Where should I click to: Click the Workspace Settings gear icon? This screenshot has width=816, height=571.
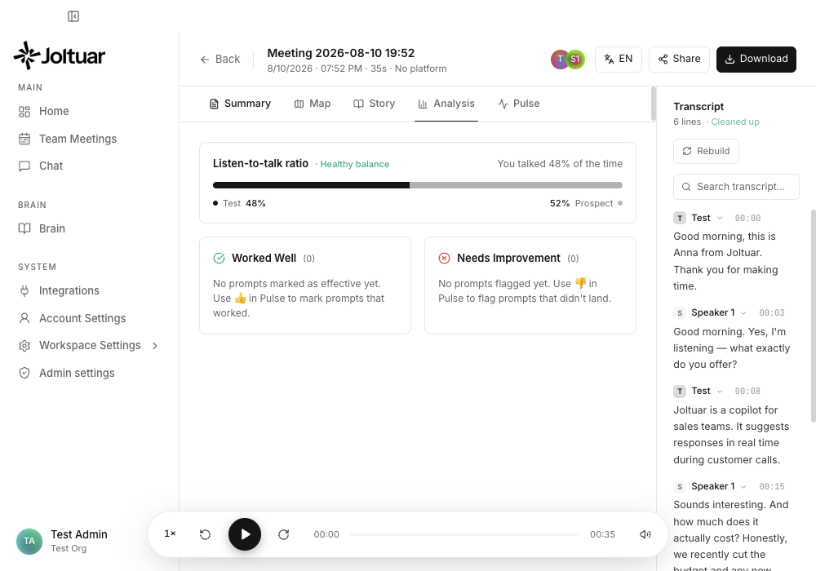click(x=24, y=346)
